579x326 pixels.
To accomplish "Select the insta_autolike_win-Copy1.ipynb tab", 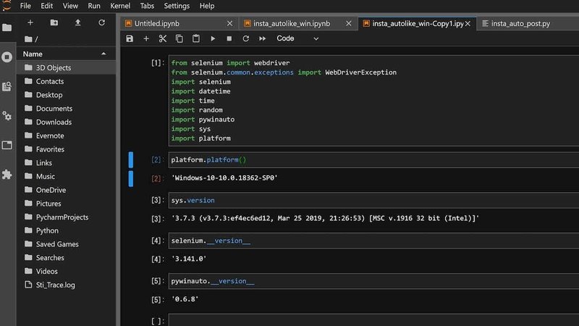I will pyautogui.click(x=418, y=23).
